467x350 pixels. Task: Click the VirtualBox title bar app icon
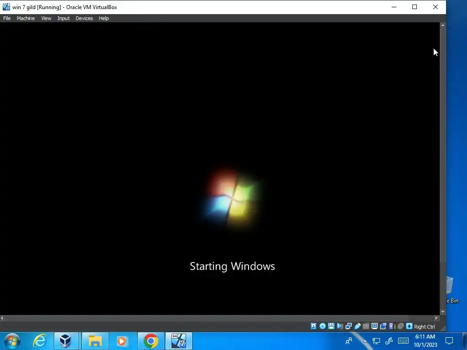6,7
